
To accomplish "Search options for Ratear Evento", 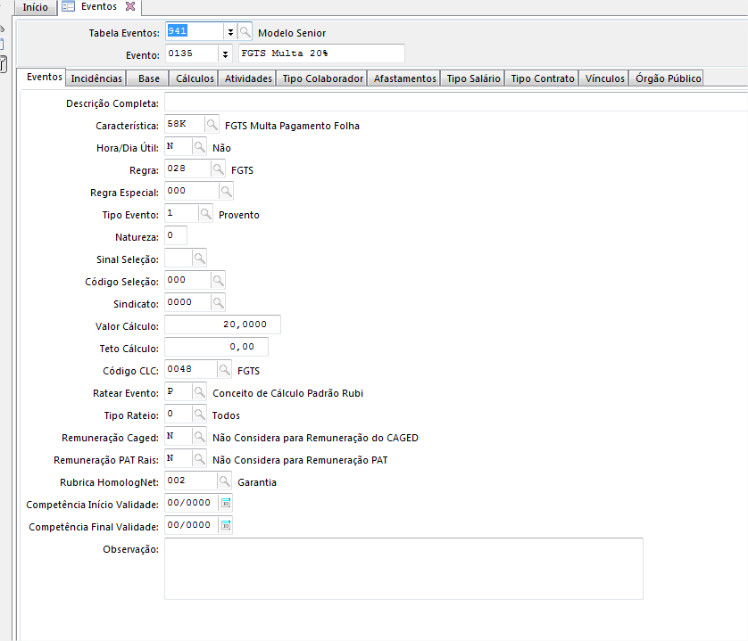I will click(x=199, y=392).
